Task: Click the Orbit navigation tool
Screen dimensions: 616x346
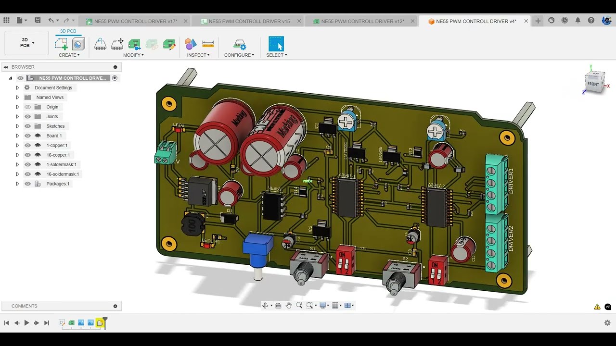Action: pos(265,305)
